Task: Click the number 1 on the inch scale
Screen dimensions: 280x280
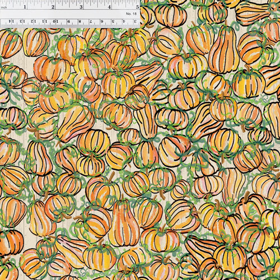Action: coord(25,7)
